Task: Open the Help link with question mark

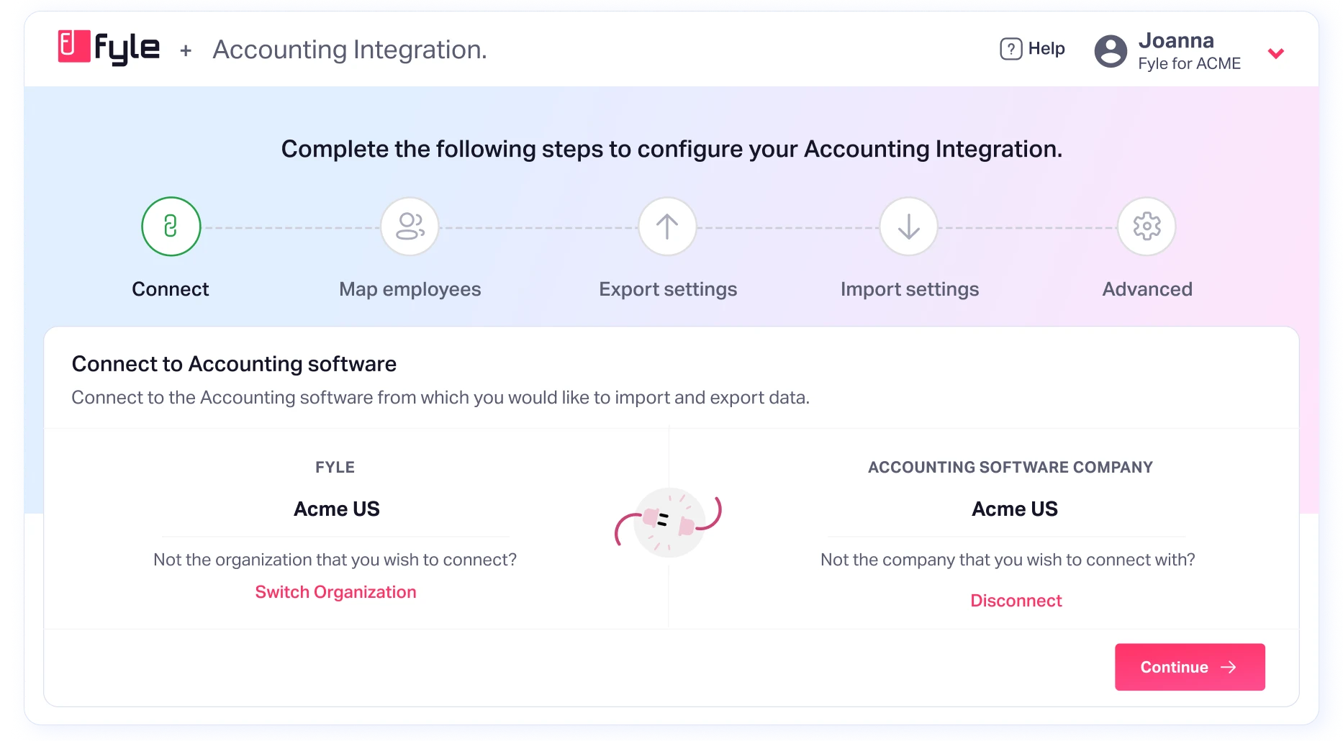Action: [x=1032, y=49]
